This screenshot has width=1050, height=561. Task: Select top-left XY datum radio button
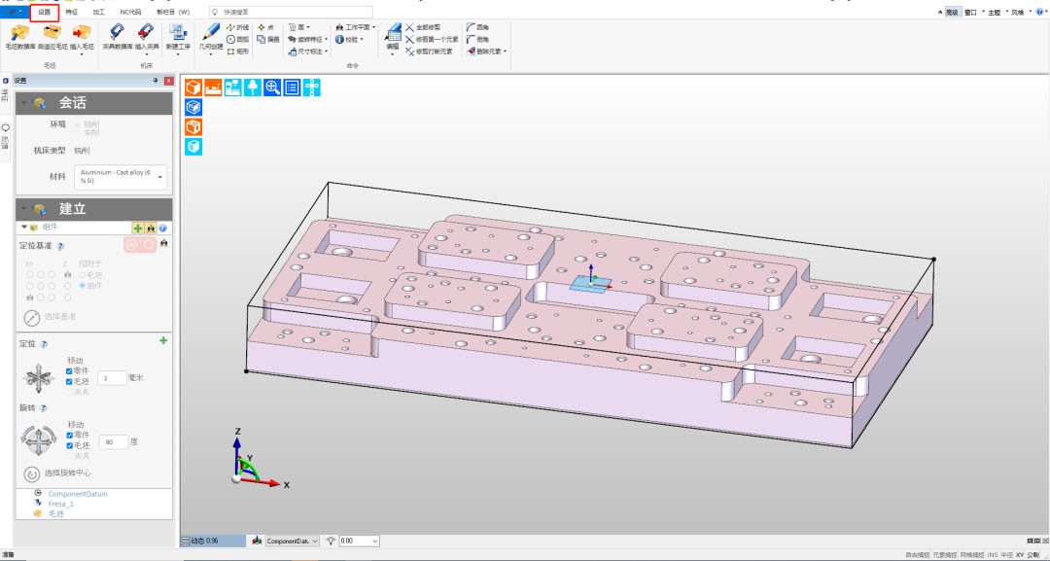pos(29,275)
